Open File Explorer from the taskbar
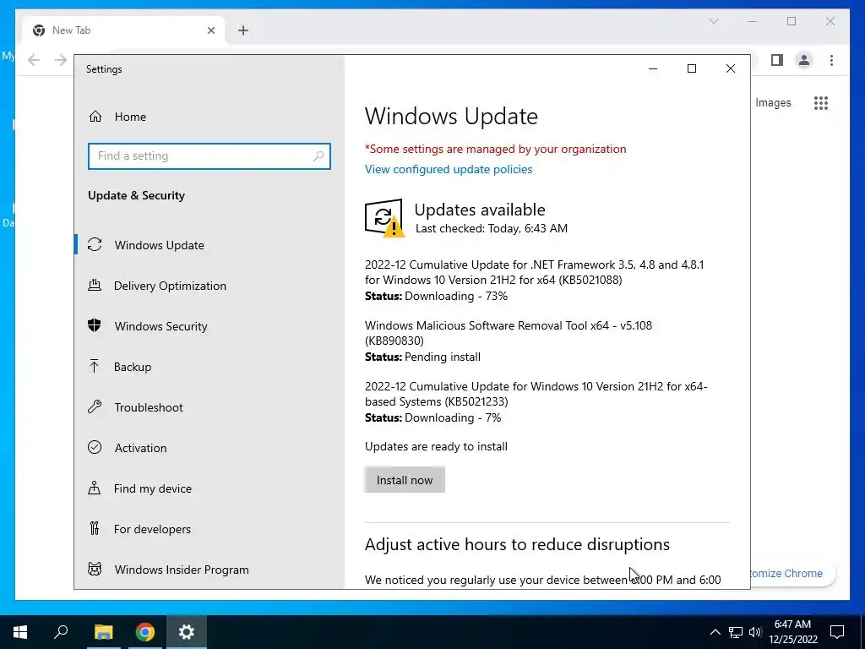 103,632
